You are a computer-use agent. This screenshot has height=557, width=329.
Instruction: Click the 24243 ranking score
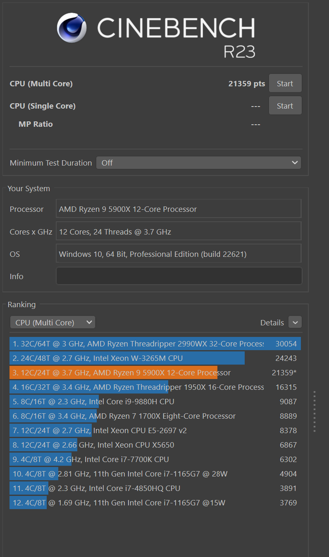286,358
